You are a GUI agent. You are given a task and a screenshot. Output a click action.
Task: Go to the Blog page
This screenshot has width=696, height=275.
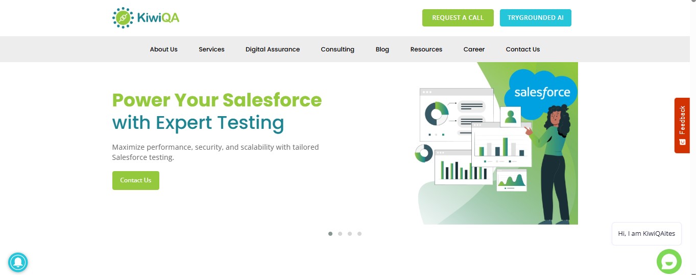pyautogui.click(x=382, y=49)
